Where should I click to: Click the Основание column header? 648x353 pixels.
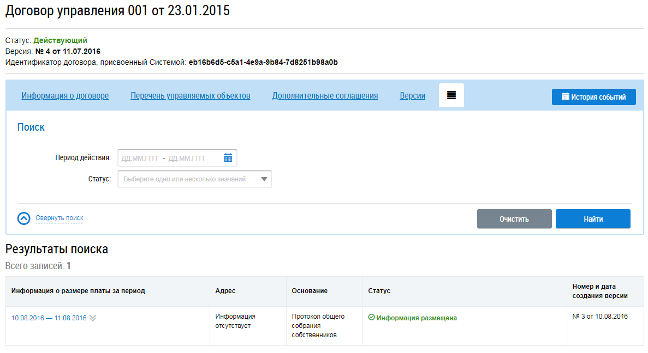(310, 291)
